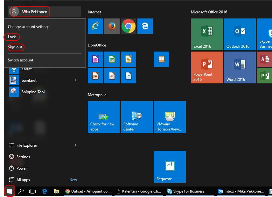Viewport: 272px width, 197px height.
Task: Open Microsoft Edge tile in Internet group
Action: coord(145,26)
